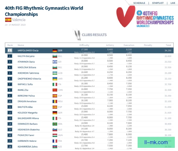This screenshot has height=151, width=178.
Task: Click the Spain flag next to Valencia
Action: coord(8,20)
